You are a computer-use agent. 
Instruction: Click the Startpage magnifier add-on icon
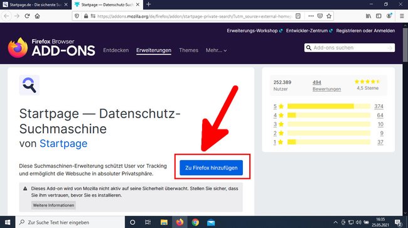click(29, 85)
